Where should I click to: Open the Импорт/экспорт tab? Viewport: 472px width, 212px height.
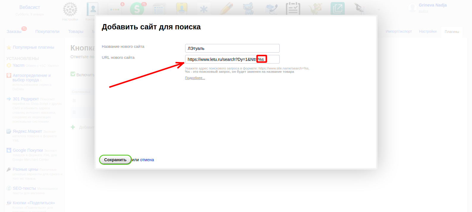pos(399,31)
